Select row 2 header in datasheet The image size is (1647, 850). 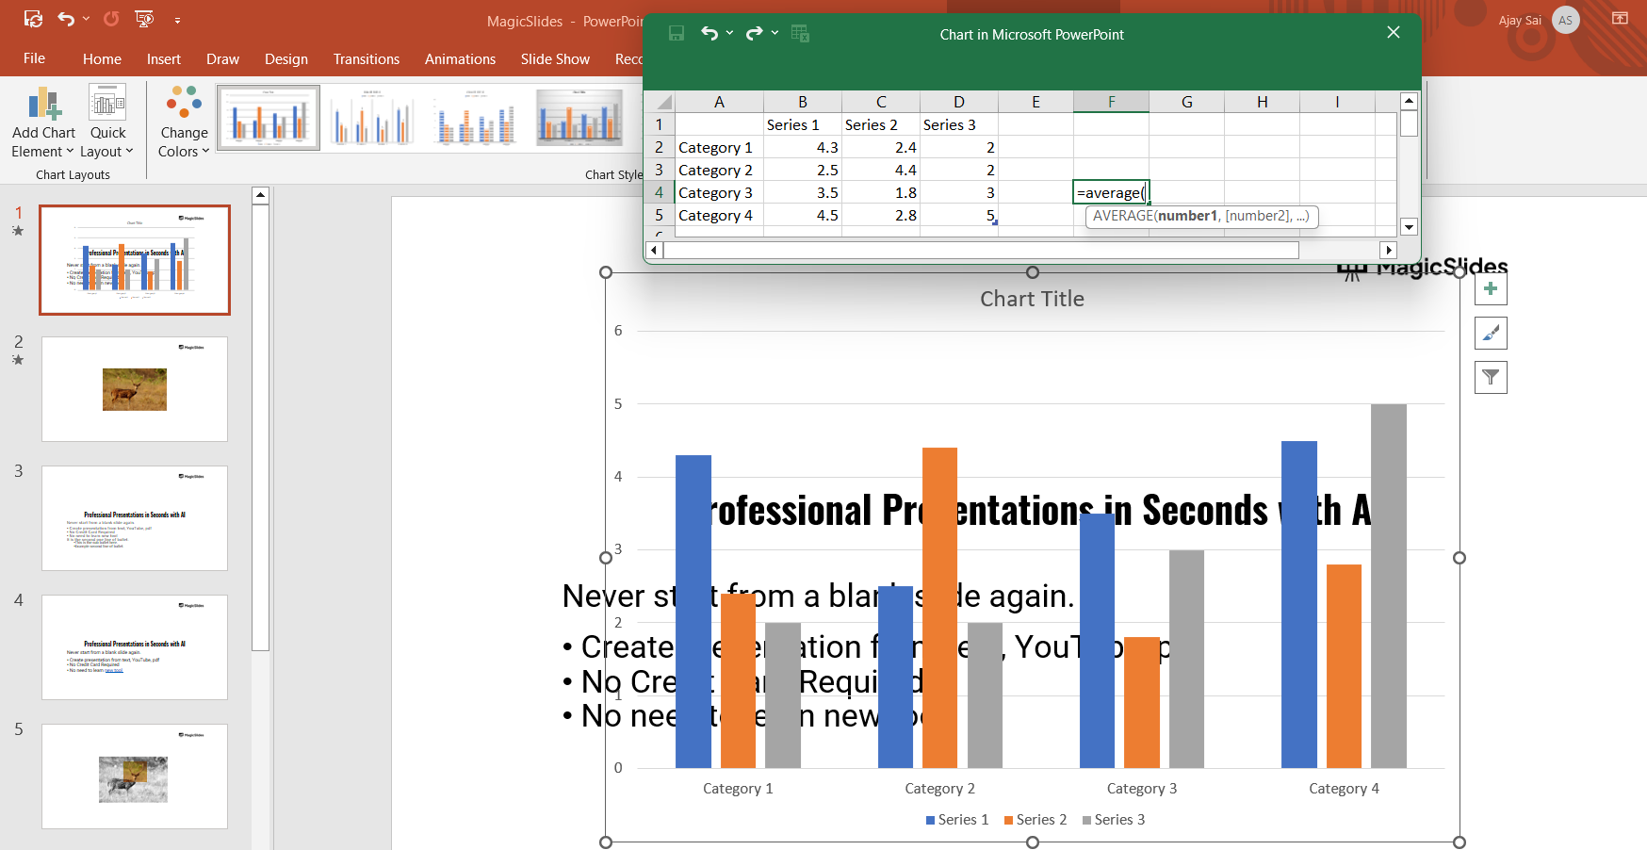(660, 147)
